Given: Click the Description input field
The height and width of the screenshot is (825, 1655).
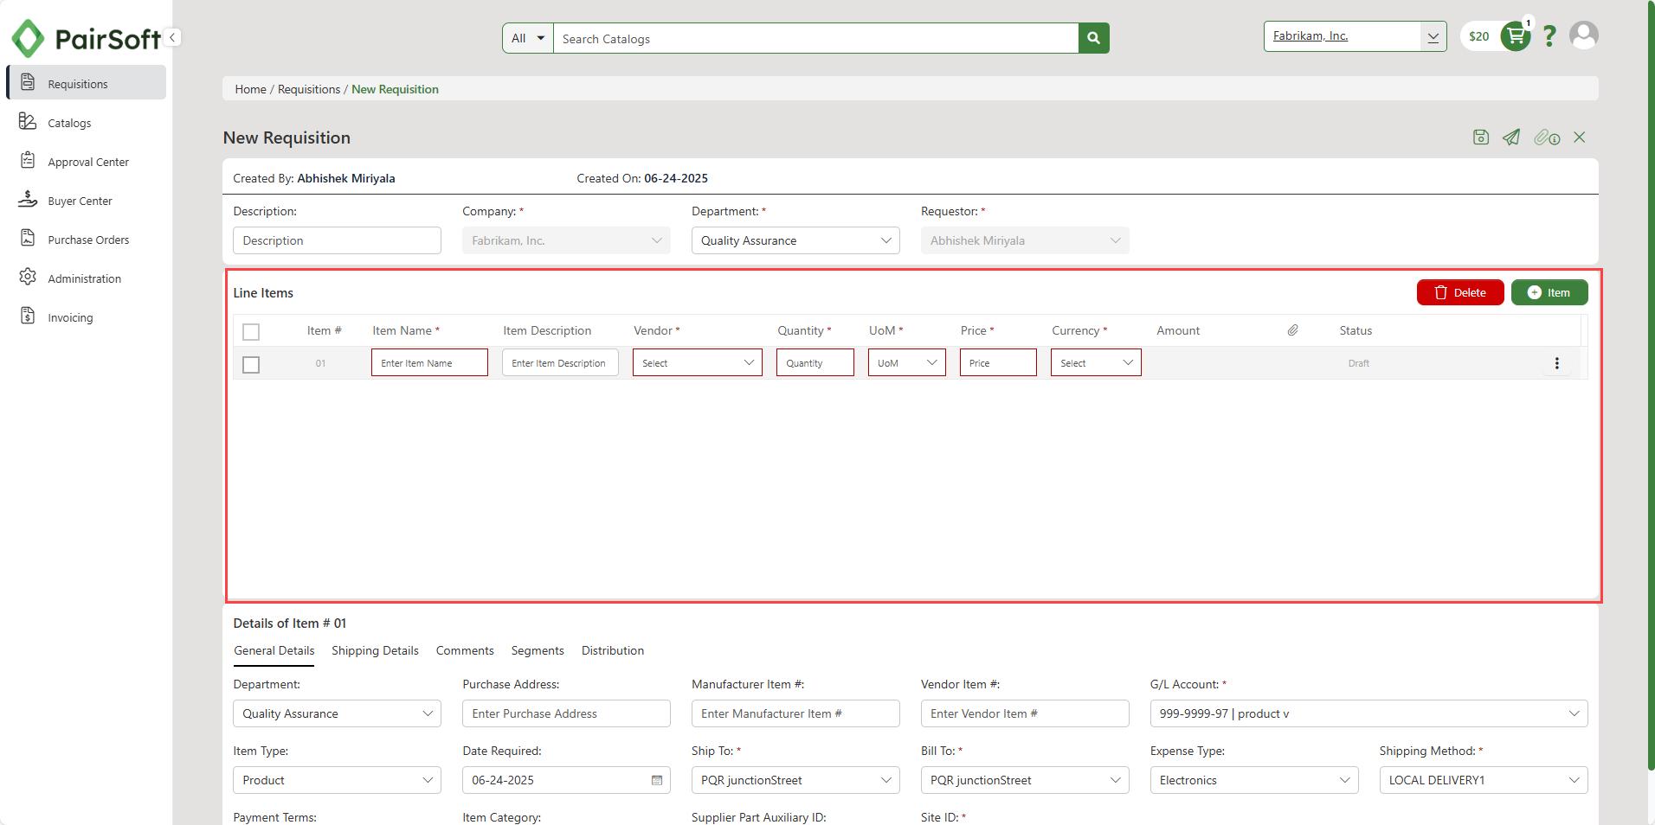Looking at the screenshot, I should point(337,240).
